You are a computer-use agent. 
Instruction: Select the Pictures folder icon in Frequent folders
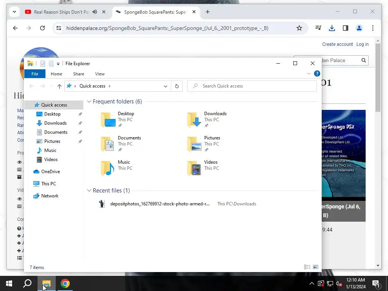click(x=194, y=144)
